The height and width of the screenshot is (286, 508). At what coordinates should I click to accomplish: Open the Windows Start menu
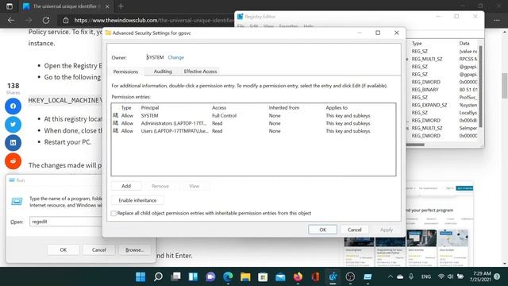(x=140, y=276)
